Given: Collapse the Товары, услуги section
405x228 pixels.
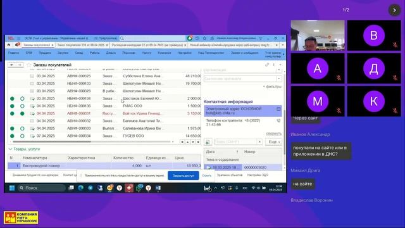Looking at the screenshot, I should click(x=10, y=149).
